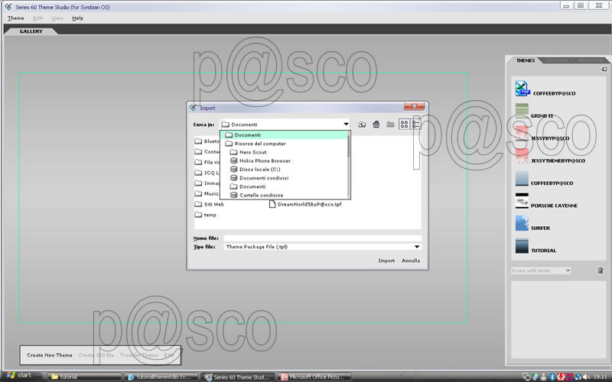Open the Icons with texts dropdown
The height and width of the screenshot is (382, 612).
541,270
